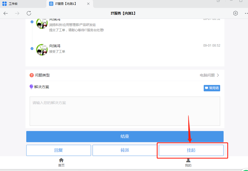Click the forward arrow navigation icon
248x171 pixels.
[x=17, y=13]
